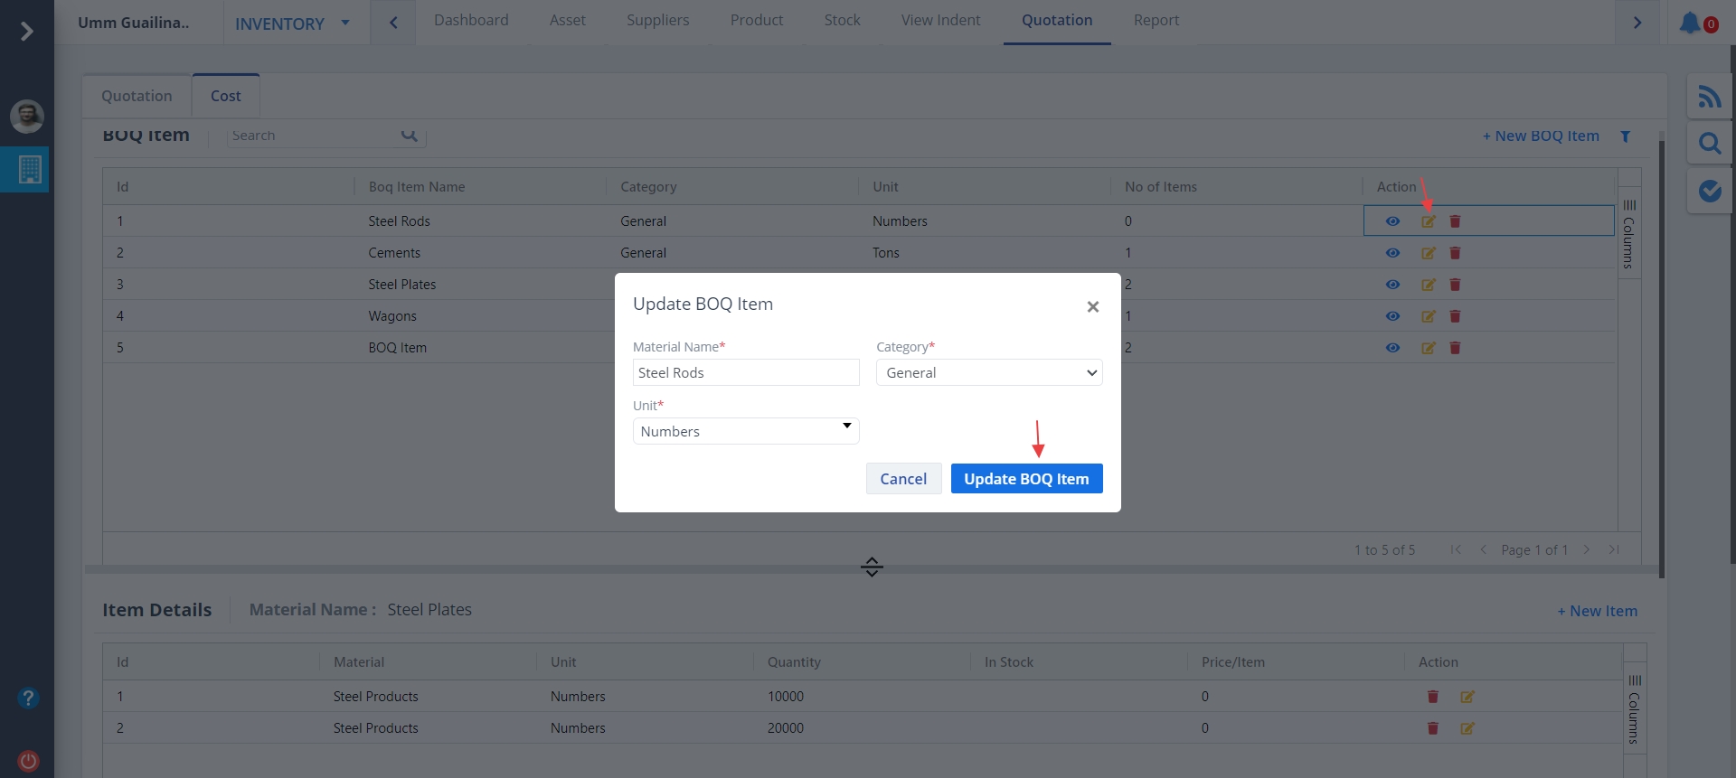
Task: Open the checkmark tasks side icon
Action: 1709,191
